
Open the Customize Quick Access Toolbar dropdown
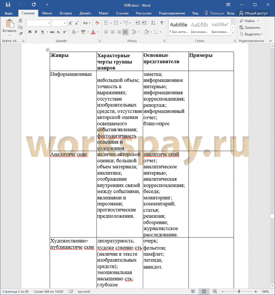coord(47,5)
